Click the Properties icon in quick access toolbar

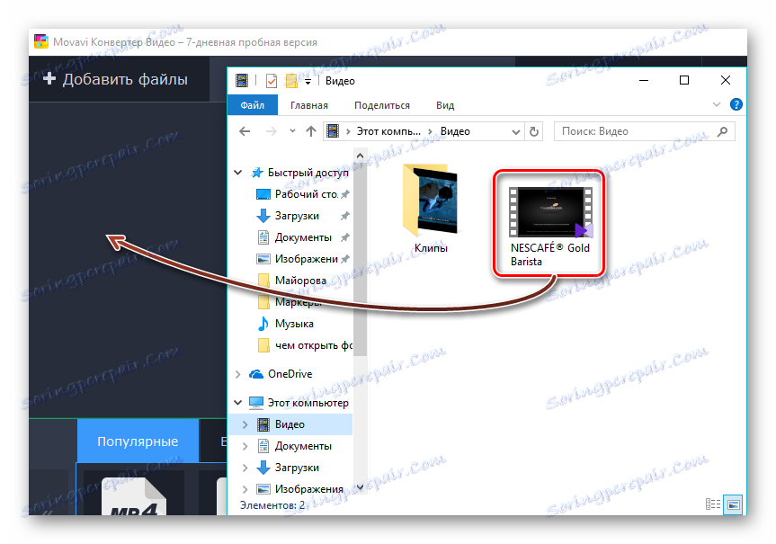pyautogui.click(x=272, y=80)
